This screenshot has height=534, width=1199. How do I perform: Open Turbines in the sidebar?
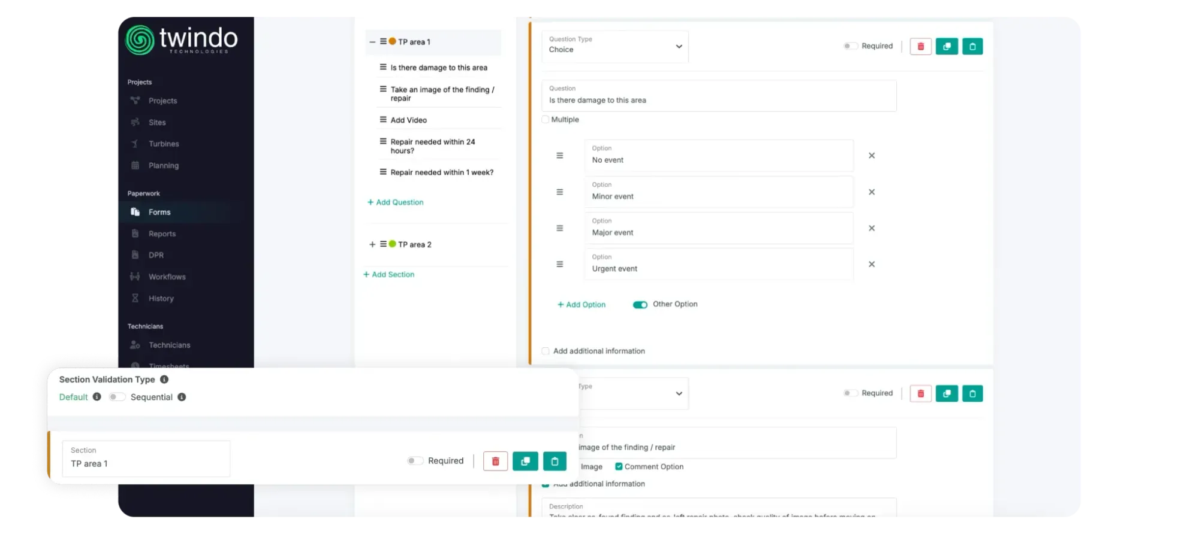pyautogui.click(x=164, y=144)
